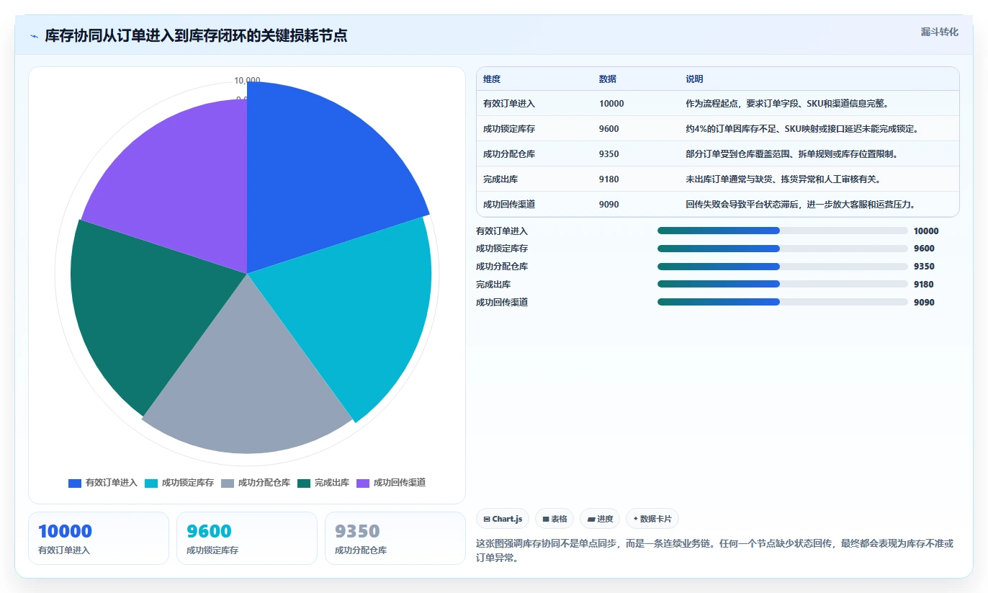
Task: Toggle 成功回传渠道 legend entry
Action: click(x=391, y=483)
